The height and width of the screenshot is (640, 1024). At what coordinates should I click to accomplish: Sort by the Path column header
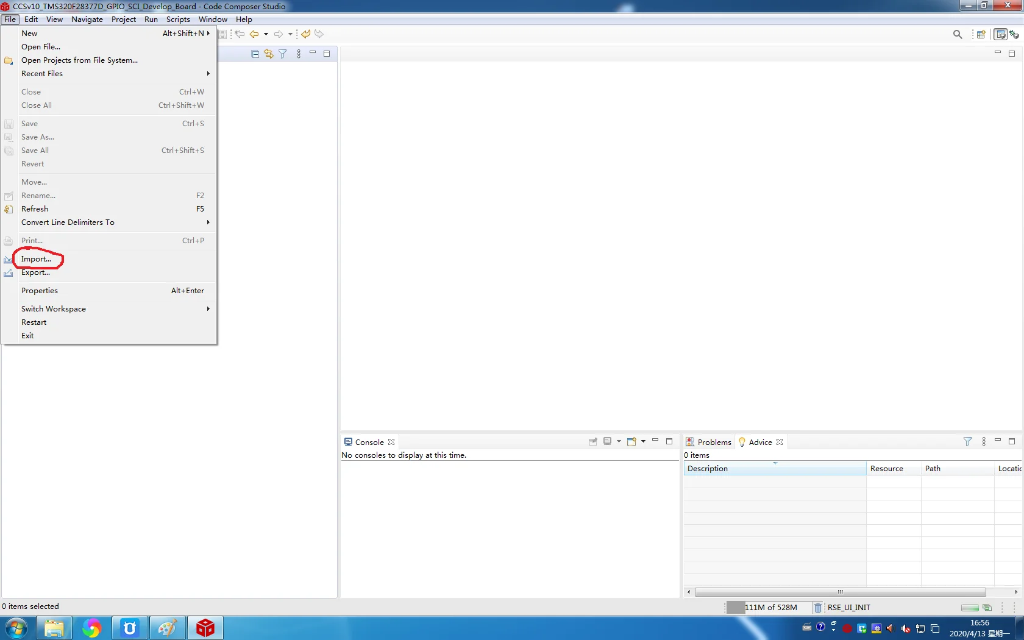958,469
